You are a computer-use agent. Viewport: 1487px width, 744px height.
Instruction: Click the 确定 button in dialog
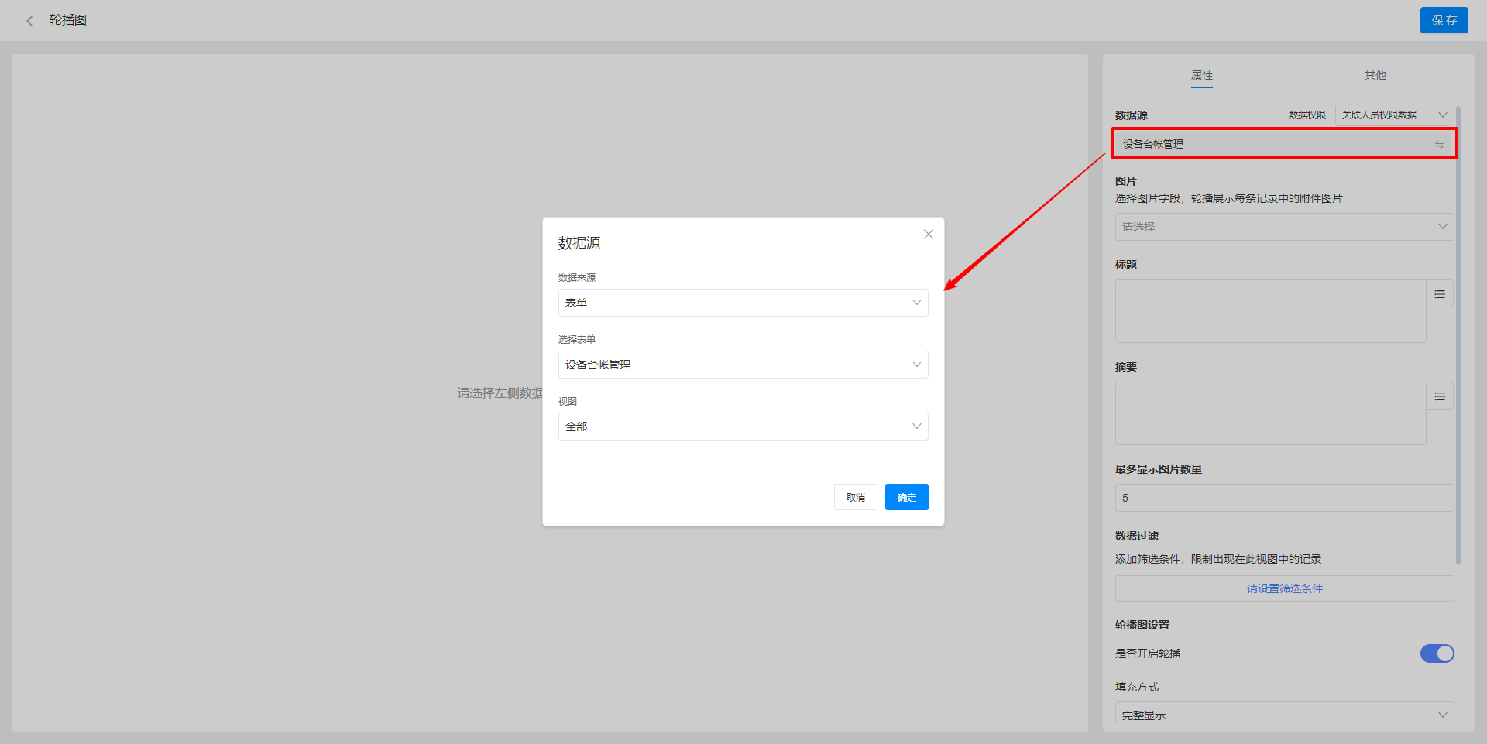(x=906, y=497)
